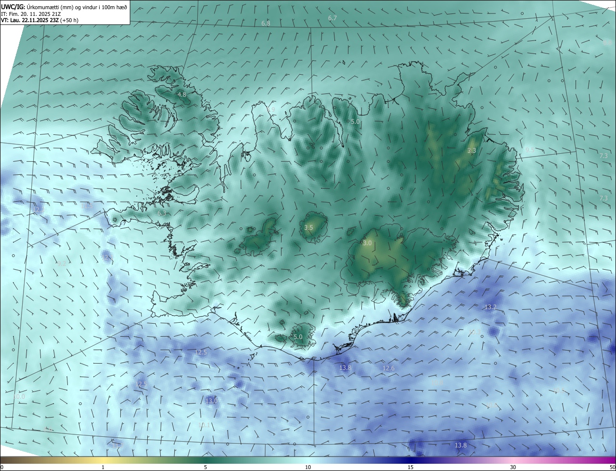Viewport: 616px width, 471px height.
Task: Click the 4.8 value over the Westfjords
Action: coord(181,95)
